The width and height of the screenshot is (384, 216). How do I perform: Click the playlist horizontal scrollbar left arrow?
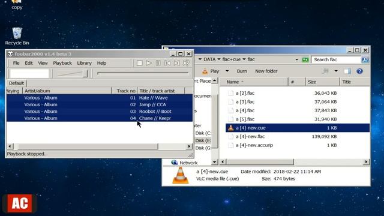pos(10,146)
